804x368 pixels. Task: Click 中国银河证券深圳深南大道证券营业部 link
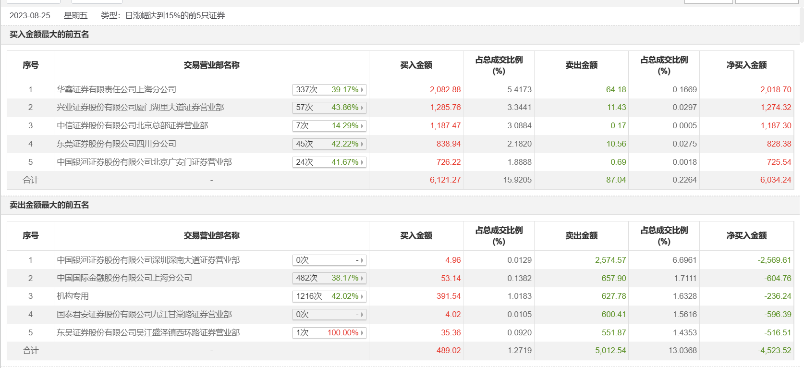tap(148, 260)
